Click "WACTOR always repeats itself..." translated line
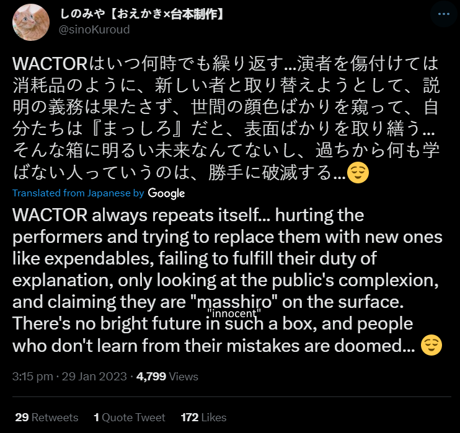The width and height of the screenshot is (460, 433). pyautogui.click(x=141, y=215)
